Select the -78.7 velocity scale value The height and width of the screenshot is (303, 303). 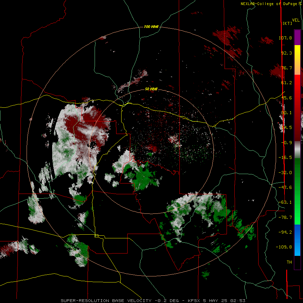[x=285, y=217]
